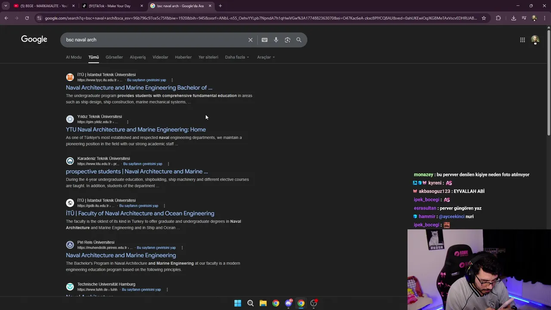Click the page vertical scrollbar thumb
Screen dimensions: 551x310
(x=548, y=83)
